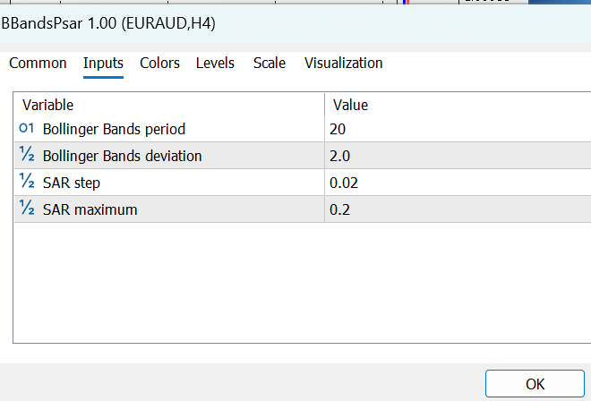Open the Levels tab
The width and height of the screenshot is (591, 401).
pos(215,63)
